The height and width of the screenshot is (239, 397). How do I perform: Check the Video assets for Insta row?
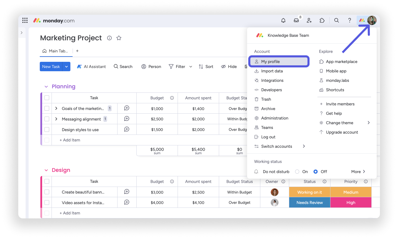tap(47, 203)
